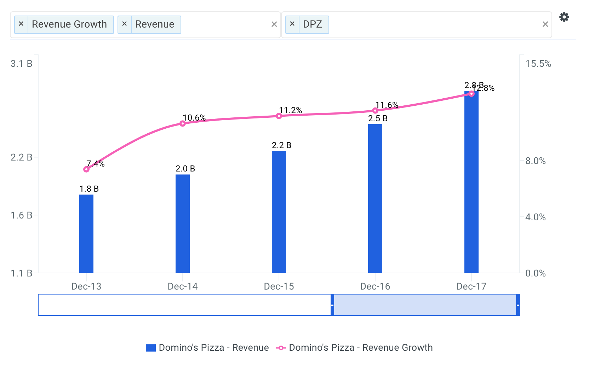Viewport: 589px width, 367px height.
Task: Click the pink Revenue Growth line marker icon
Action: (281, 348)
